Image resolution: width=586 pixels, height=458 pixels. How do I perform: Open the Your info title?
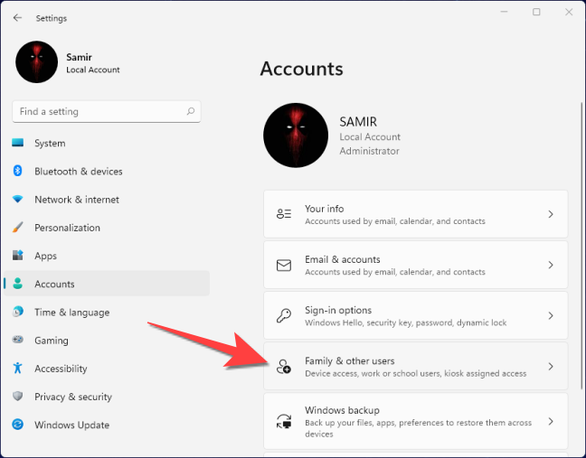click(324, 209)
